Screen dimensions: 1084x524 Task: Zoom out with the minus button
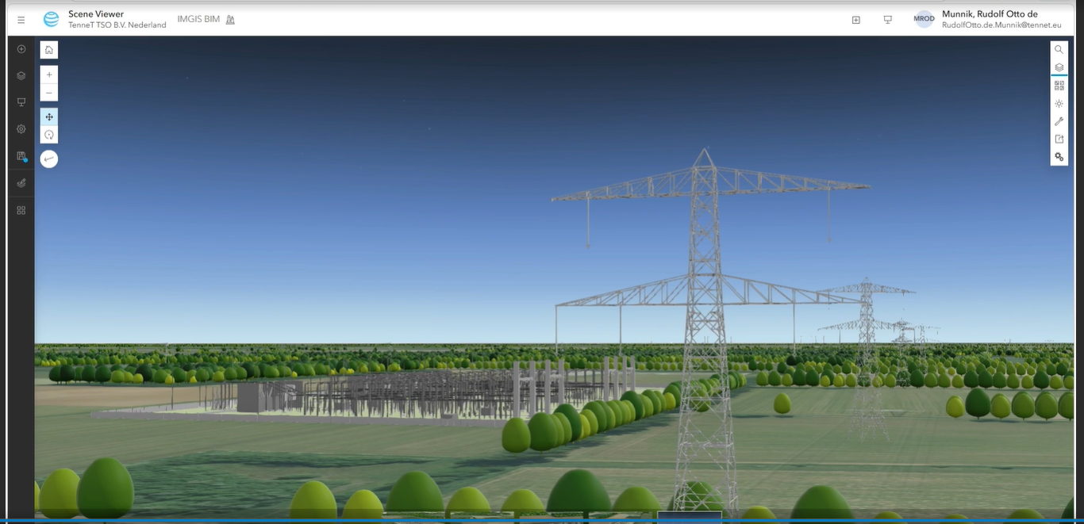point(49,93)
